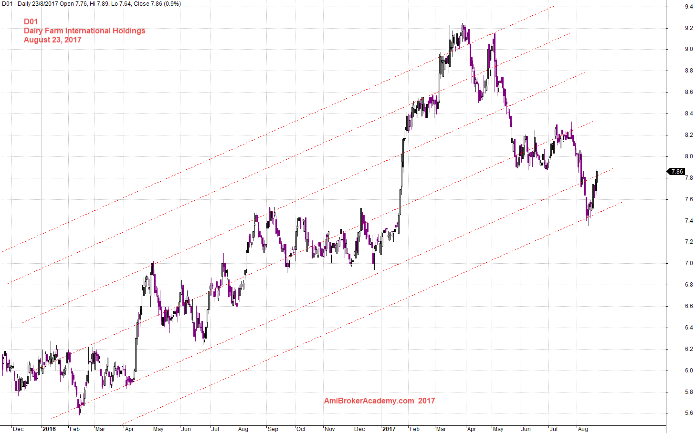
Task: Click the current price tag 7.86
Action: click(676, 171)
